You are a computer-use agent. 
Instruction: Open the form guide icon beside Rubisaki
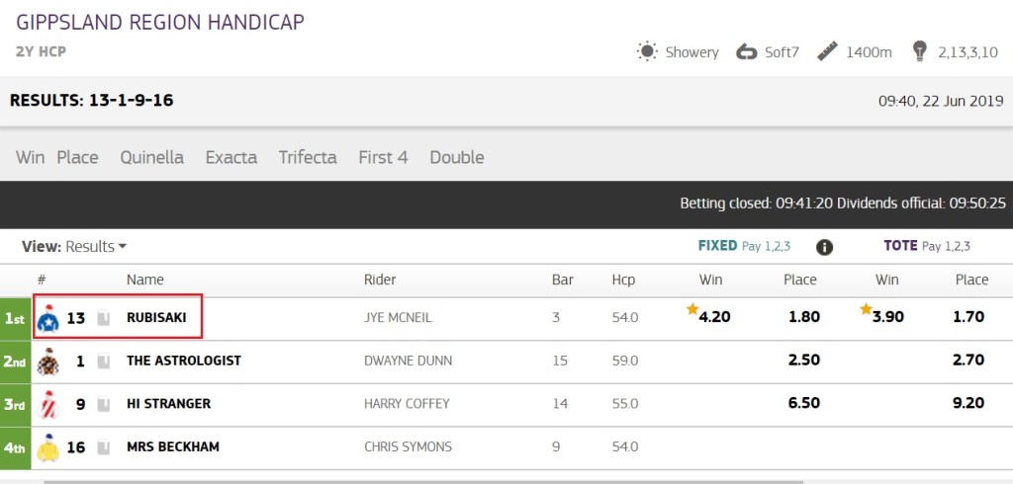[x=103, y=318]
